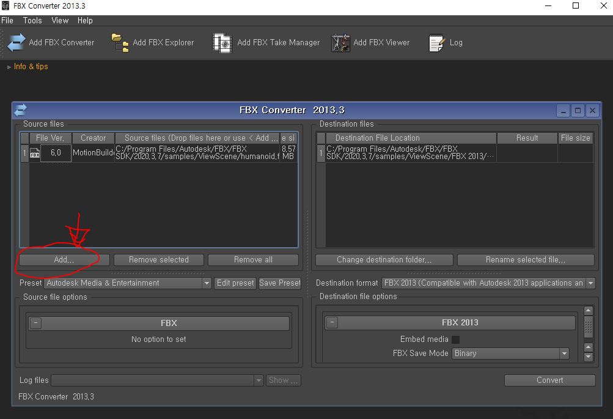The width and height of the screenshot is (613, 419).
Task: Open the Log files dropdown
Action: (157, 380)
